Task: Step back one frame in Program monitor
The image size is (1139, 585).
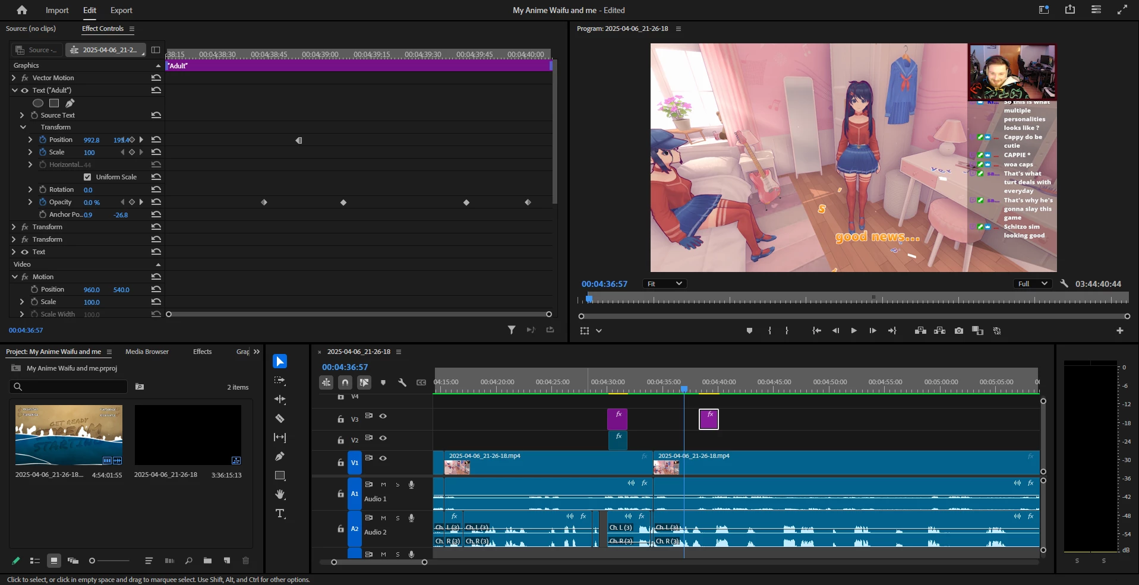Action: (x=835, y=331)
